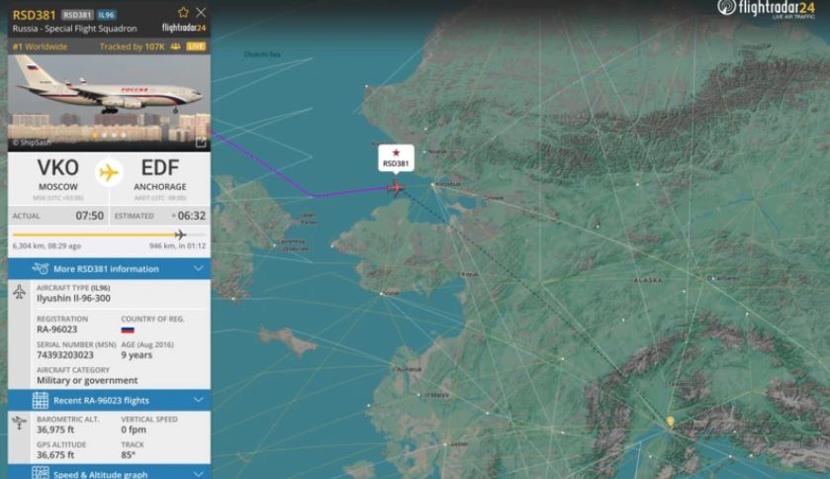This screenshot has width=830, height=479.
Task: Select VKO Moscow departure airport
Action: click(58, 176)
